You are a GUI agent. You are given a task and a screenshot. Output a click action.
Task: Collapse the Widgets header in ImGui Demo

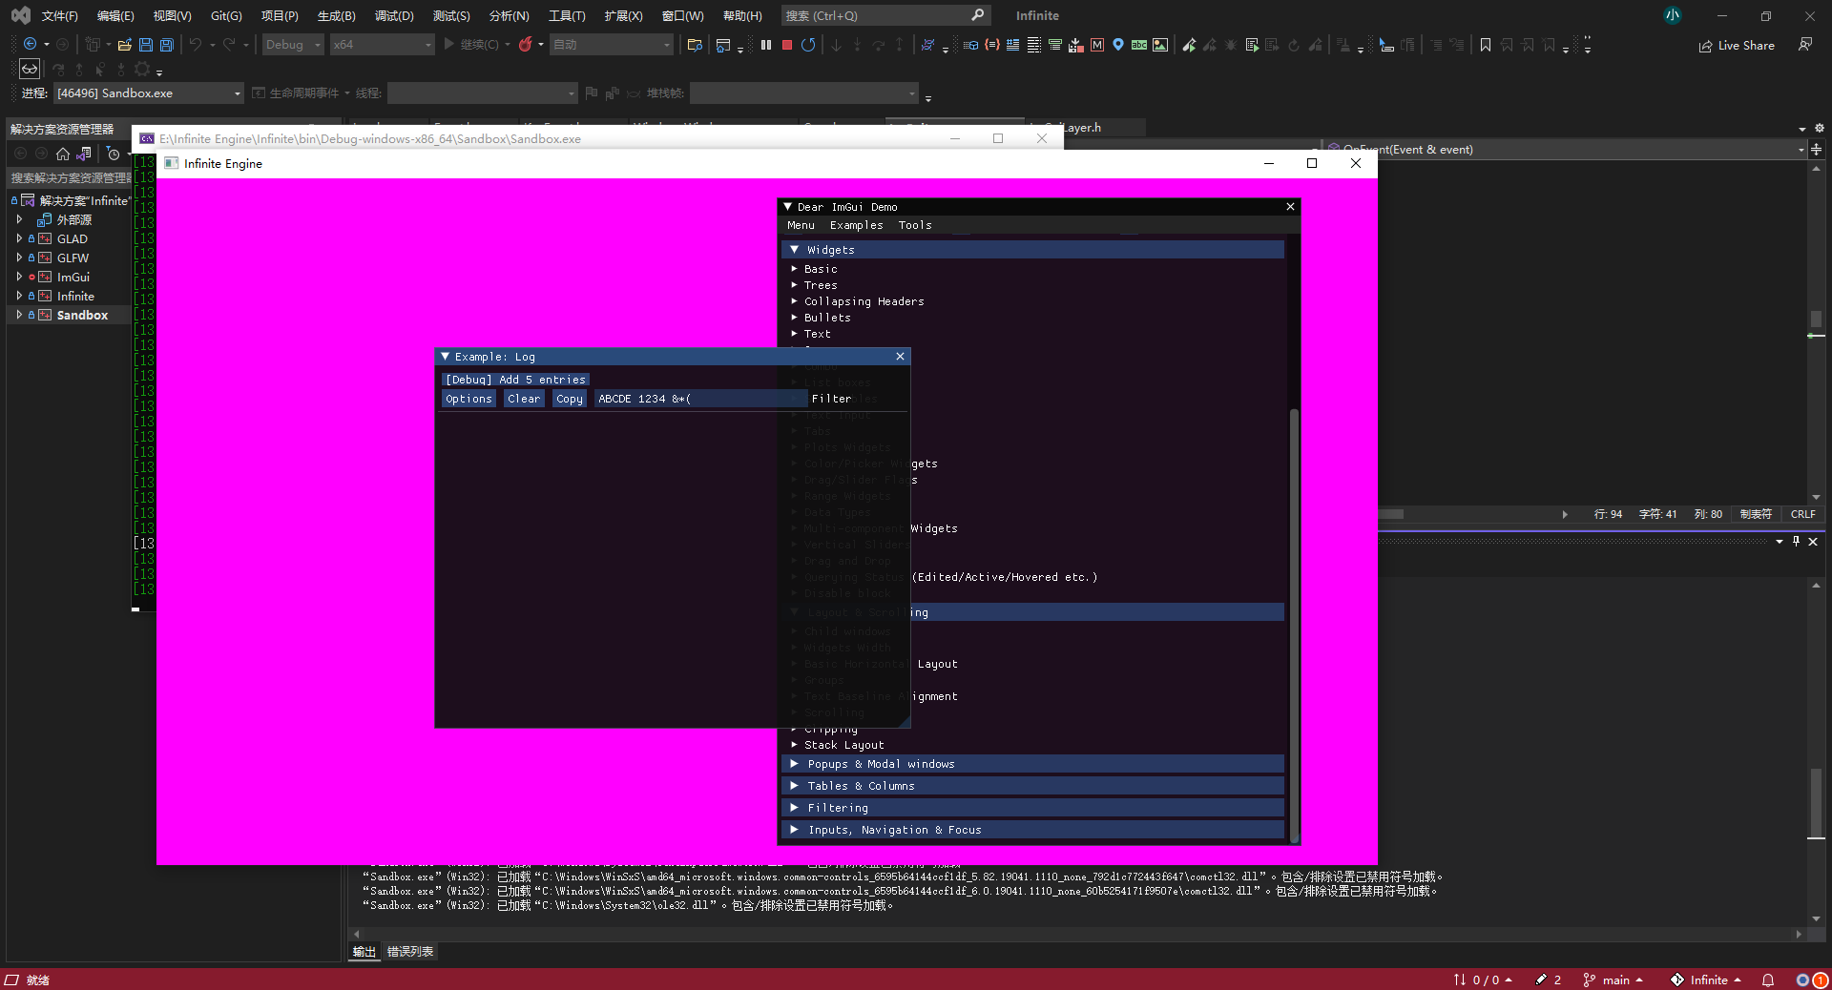(1032, 249)
